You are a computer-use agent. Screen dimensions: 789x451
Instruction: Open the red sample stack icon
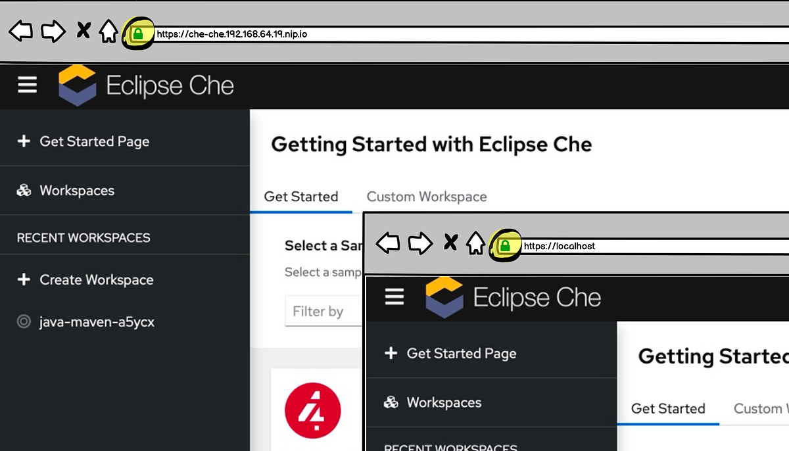(312, 409)
